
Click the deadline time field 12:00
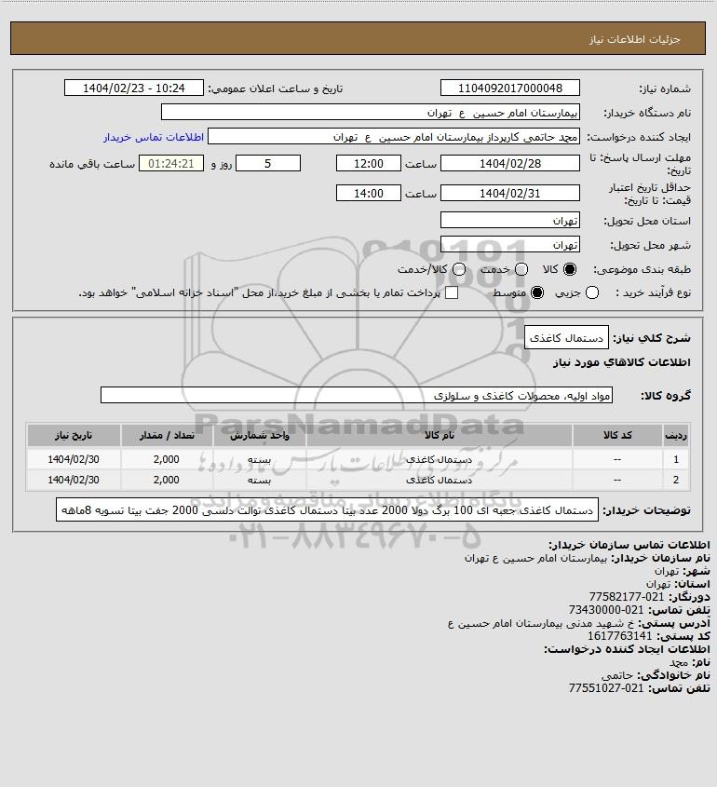tap(369, 164)
